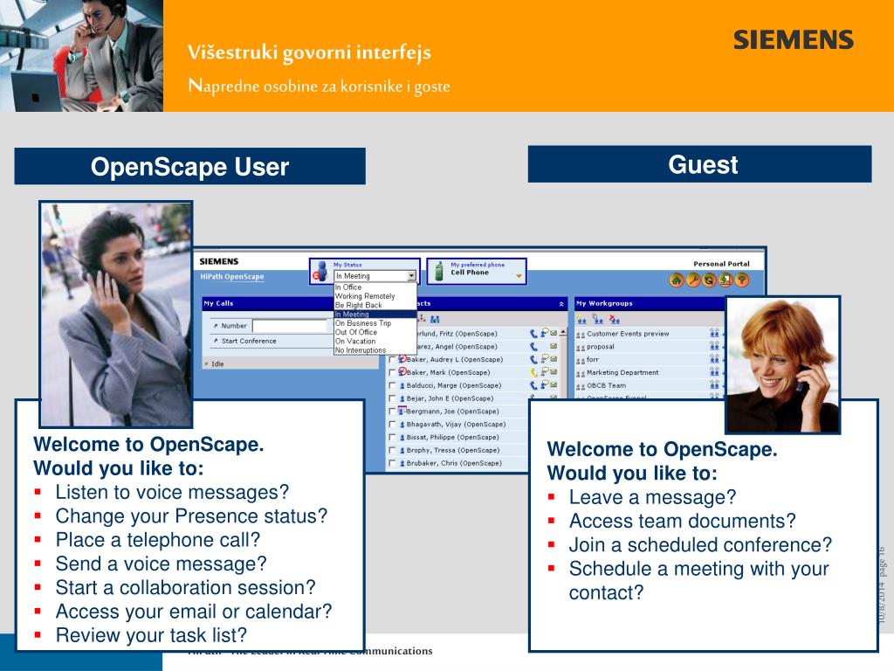Click the OpenScape User woman photo
This screenshot has width=894, height=671.
pyautogui.click(x=116, y=314)
